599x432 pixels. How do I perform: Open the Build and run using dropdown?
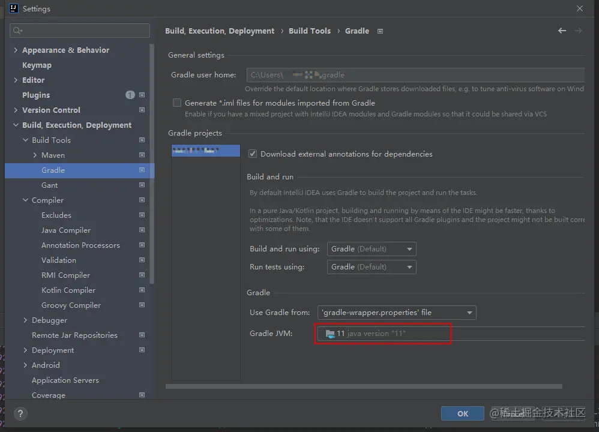372,249
